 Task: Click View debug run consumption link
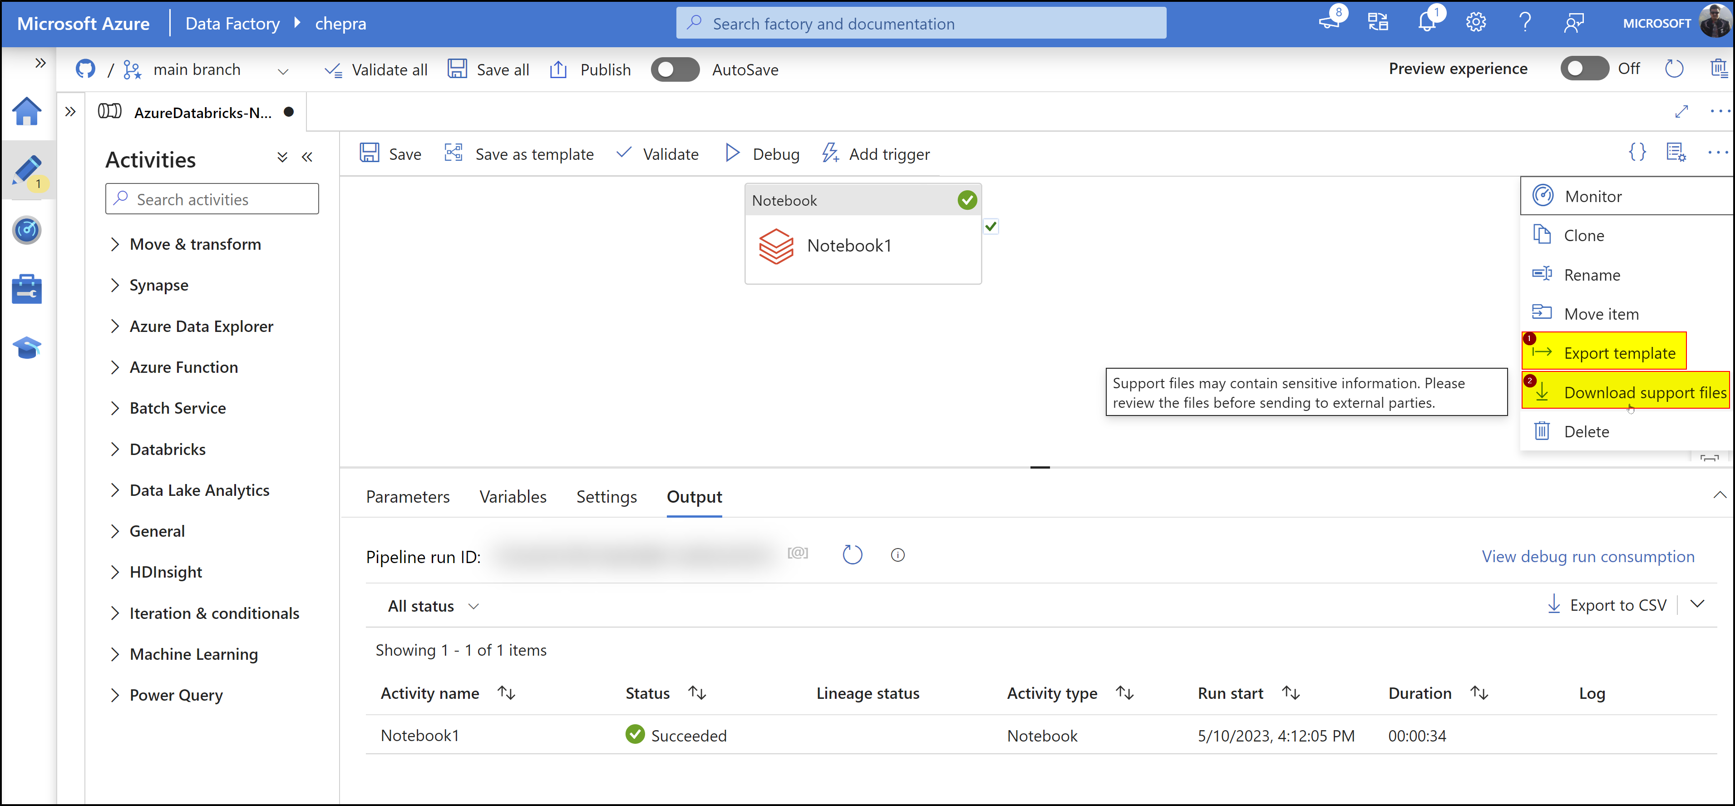click(1587, 557)
